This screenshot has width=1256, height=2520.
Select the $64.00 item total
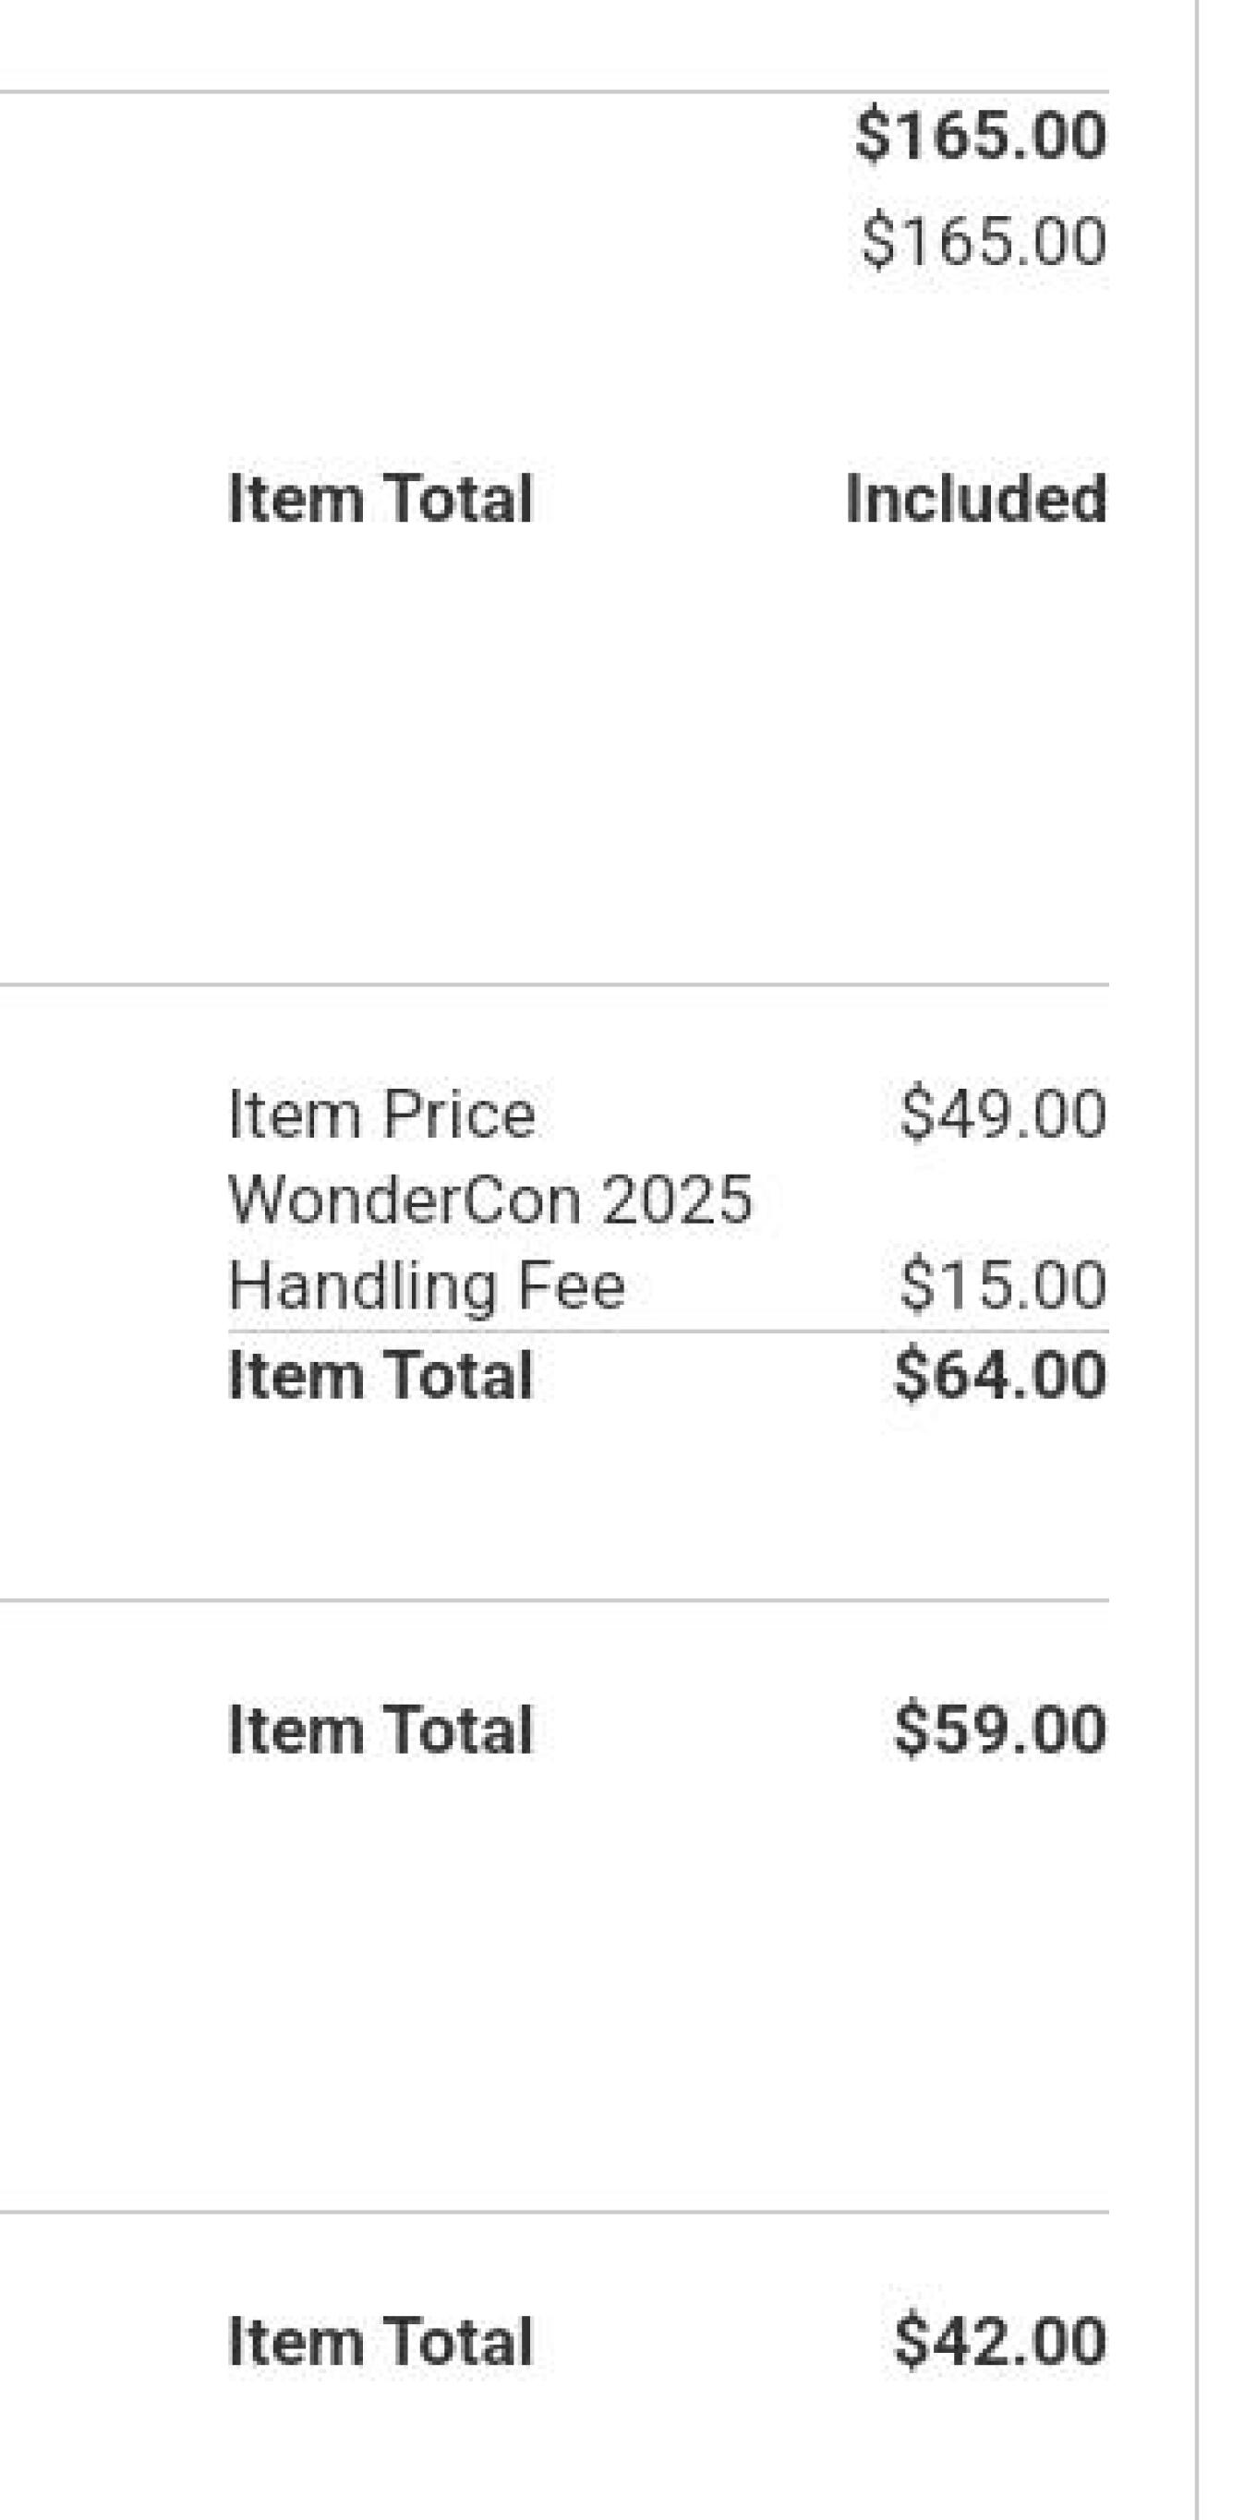point(999,1374)
